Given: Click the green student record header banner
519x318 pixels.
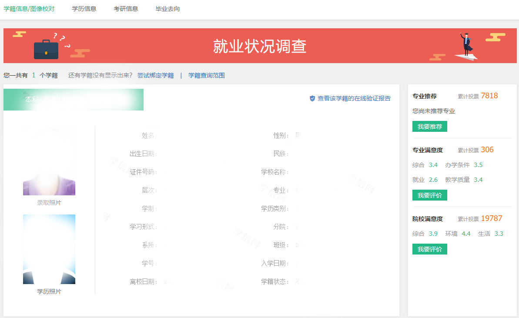Looking at the screenshot, I should coord(73,99).
